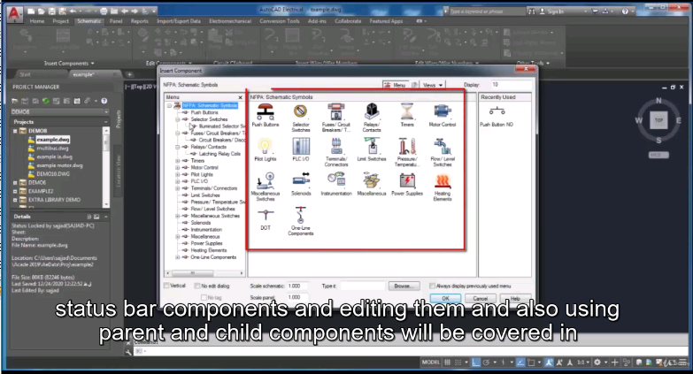Collapse the NFPA: Schematic Symbols tree root
Viewport: 693px width, 374px height.
tap(169, 105)
